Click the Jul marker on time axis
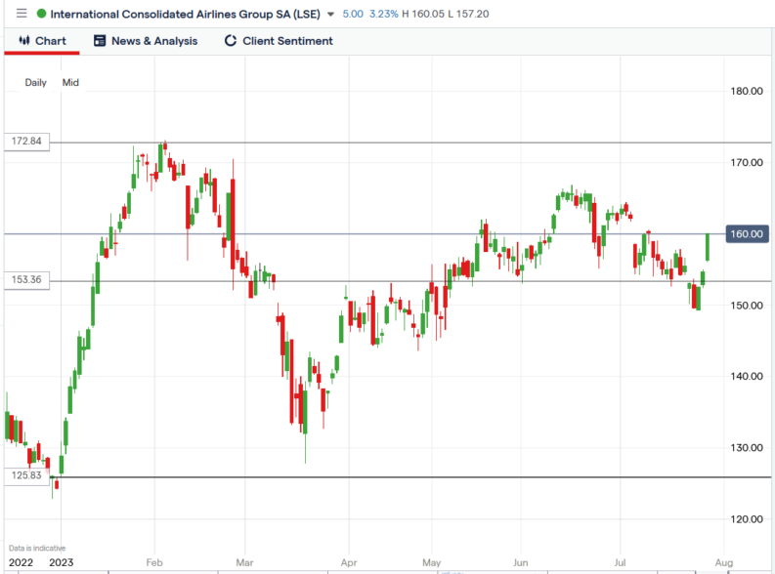 (x=621, y=562)
